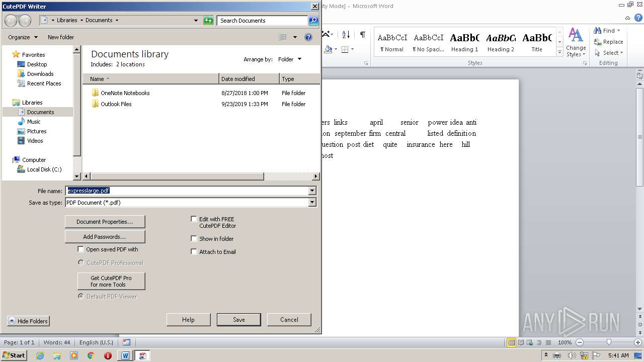
Task: Apply the No Spacing style
Action: click(x=428, y=42)
